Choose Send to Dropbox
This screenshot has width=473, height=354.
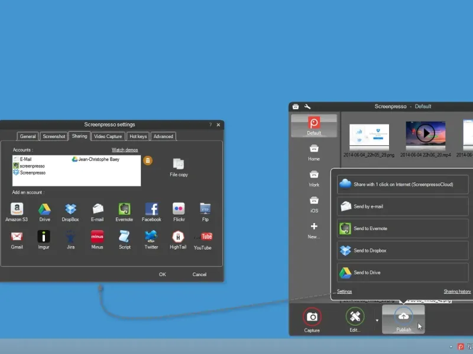click(x=403, y=250)
